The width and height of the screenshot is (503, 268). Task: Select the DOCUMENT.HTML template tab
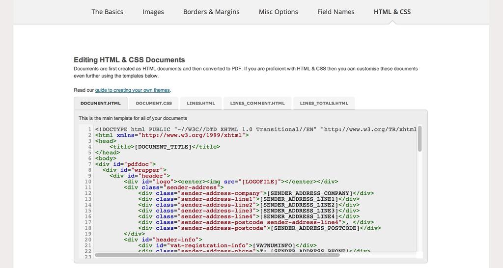[x=100, y=104]
